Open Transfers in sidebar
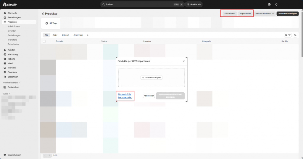The width and height of the screenshot is (303, 159). click(12, 40)
